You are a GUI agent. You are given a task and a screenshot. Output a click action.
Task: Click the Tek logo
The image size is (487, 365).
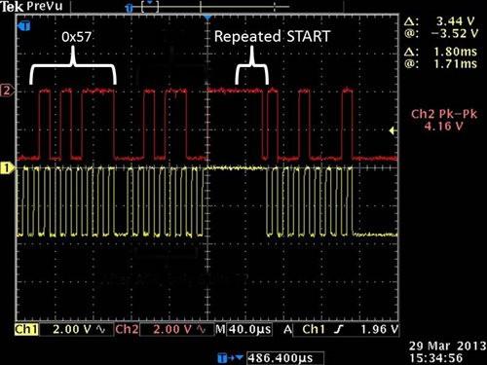coord(12,7)
